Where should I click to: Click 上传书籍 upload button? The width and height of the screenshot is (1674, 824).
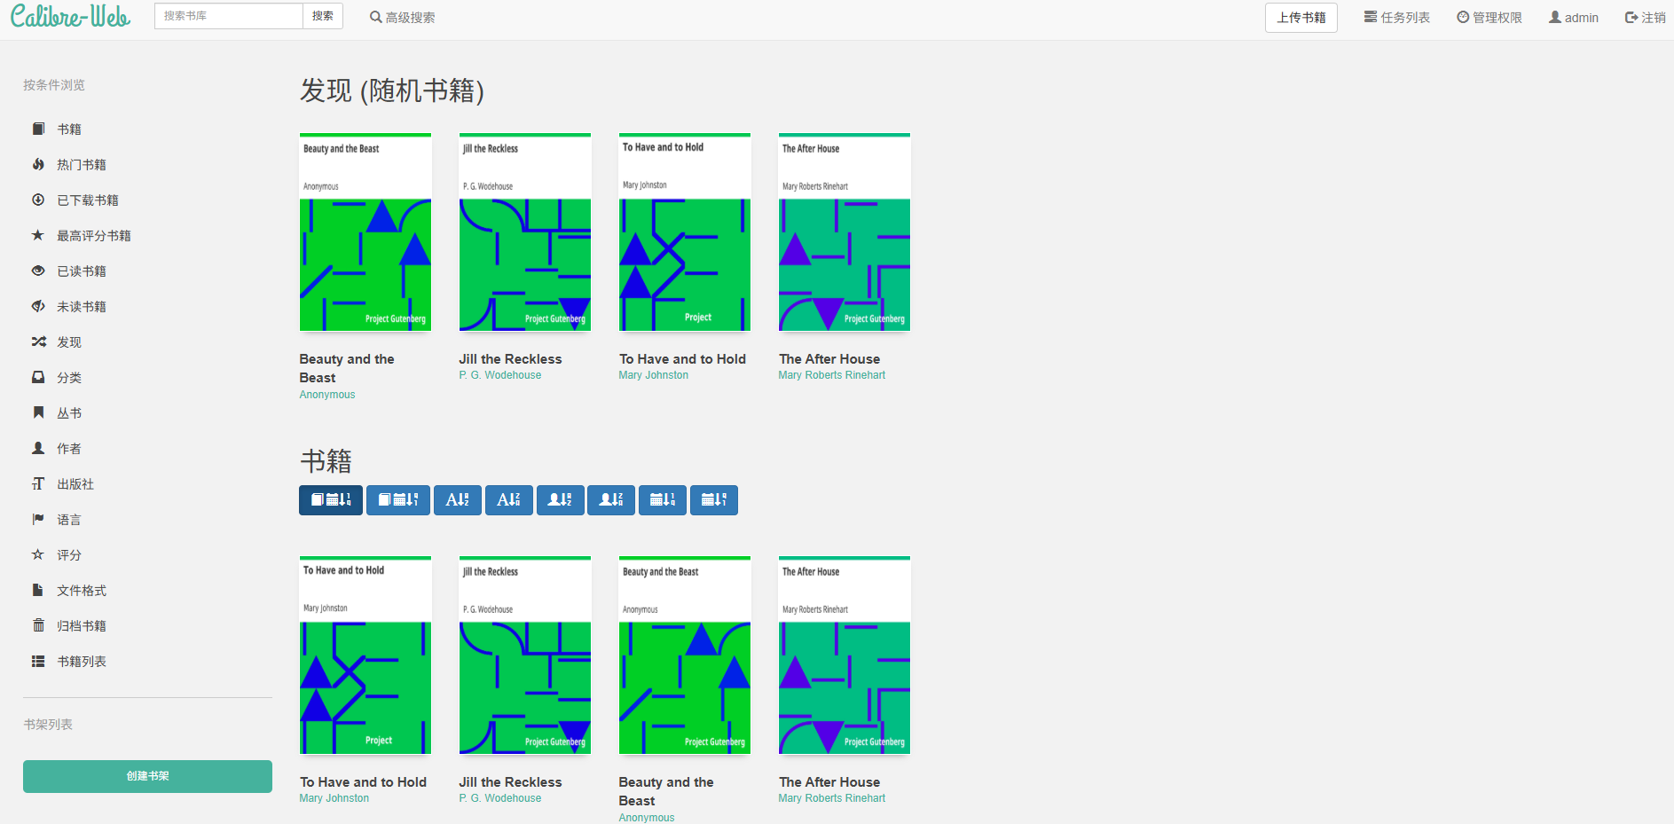click(x=1301, y=18)
